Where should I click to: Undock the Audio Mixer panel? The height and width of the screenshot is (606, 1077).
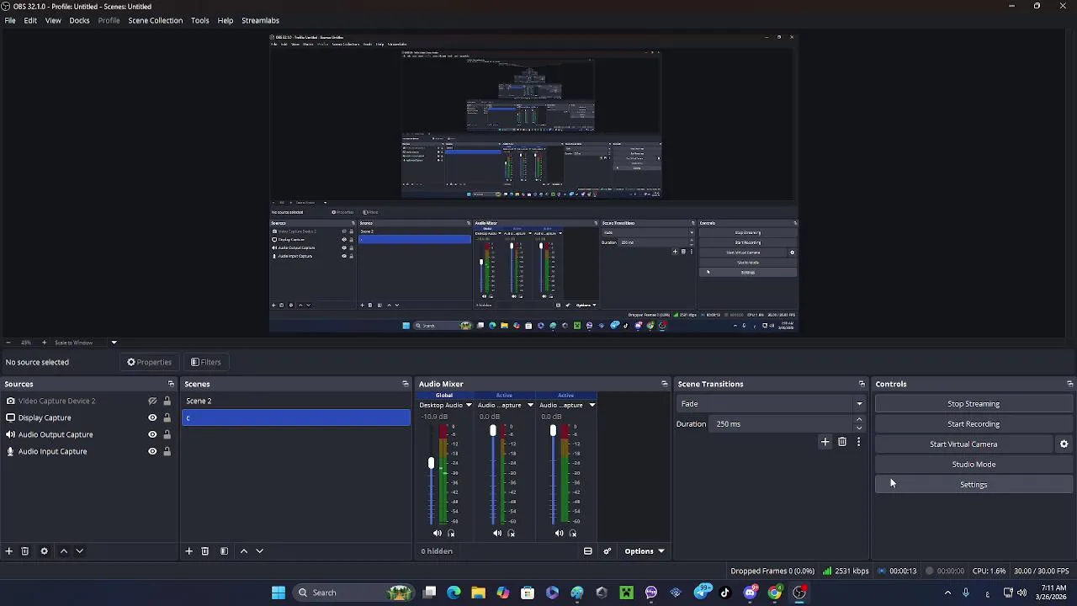pyautogui.click(x=664, y=384)
